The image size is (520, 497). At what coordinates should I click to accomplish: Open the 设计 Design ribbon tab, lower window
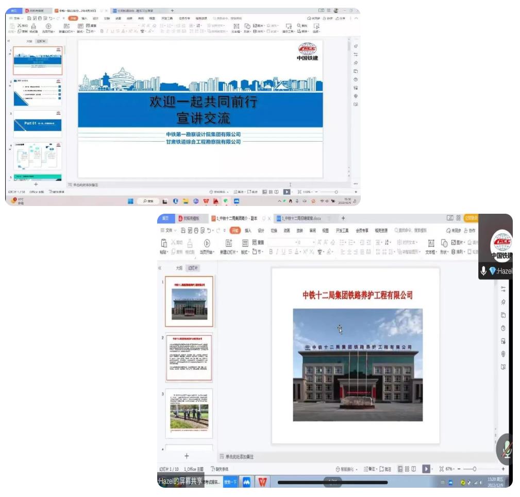coord(261,230)
